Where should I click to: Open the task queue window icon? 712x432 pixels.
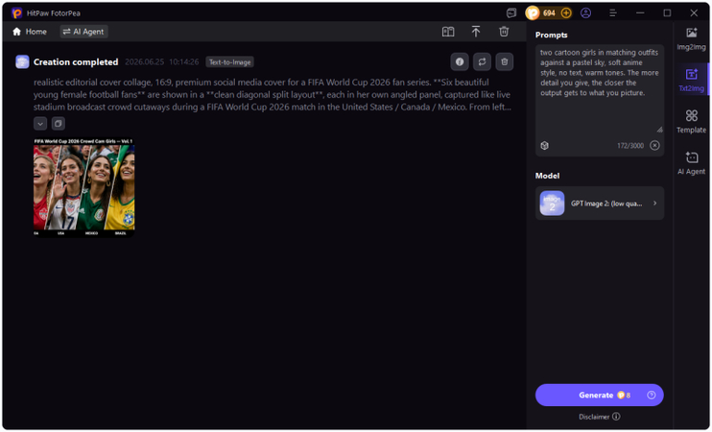511,13
